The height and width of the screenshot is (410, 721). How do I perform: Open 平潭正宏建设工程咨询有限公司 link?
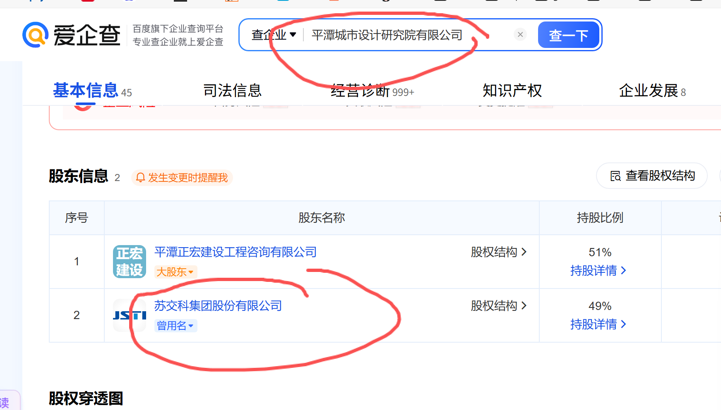coord(236,252)
